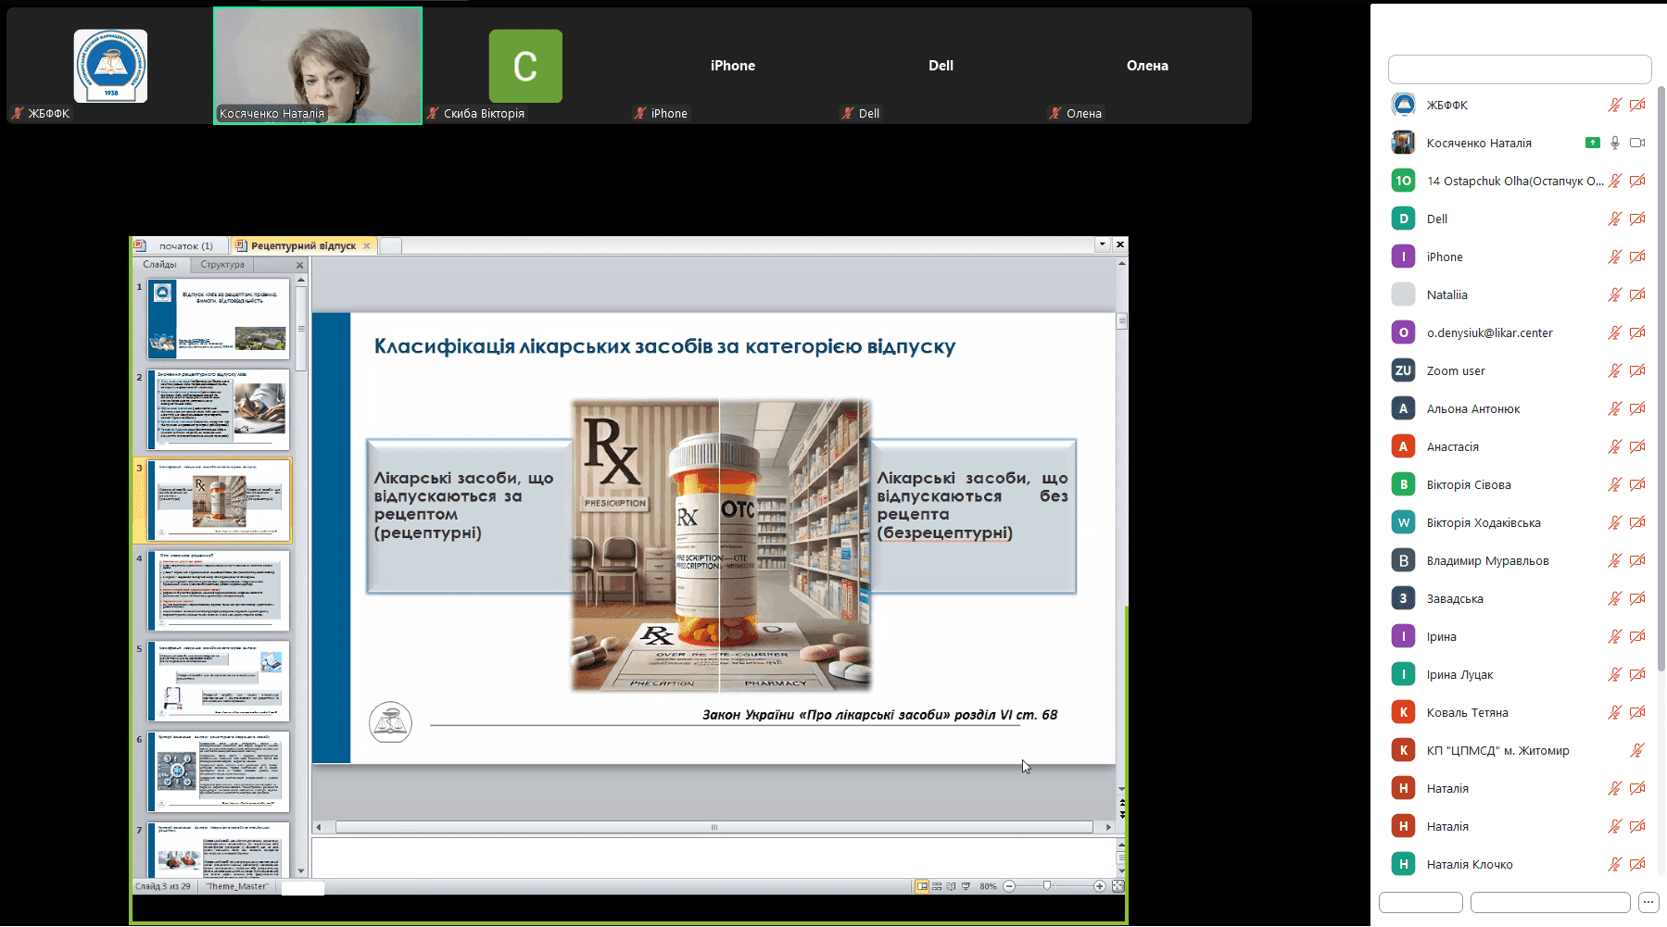Click the muted mic icon for КП "ЦПМСД" м. Житомир

pyautogui.click(x=1637, y=750)
